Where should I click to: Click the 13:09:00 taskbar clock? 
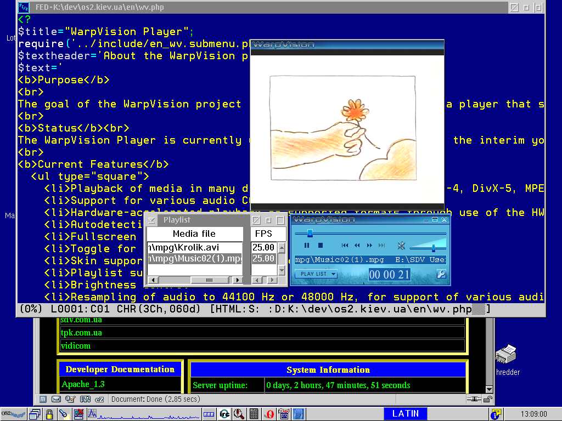coord(533,414)
